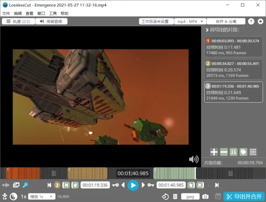This screenshot has height=202, width=266.
Task: Toggle simple mode baby icon
Action: (x=5, y=197)
